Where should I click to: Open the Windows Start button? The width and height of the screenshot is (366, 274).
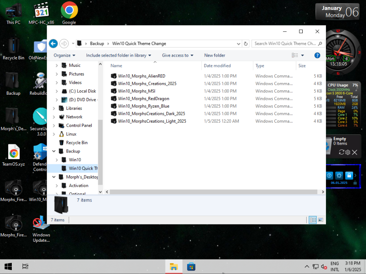(8, 267)
